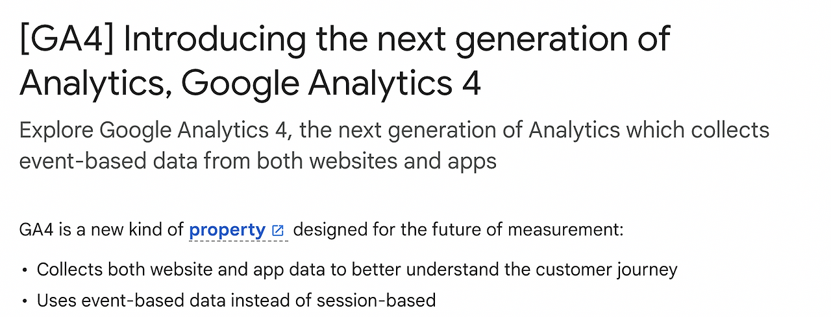
Task: Open the property glossary link
Action: [227, 230]
